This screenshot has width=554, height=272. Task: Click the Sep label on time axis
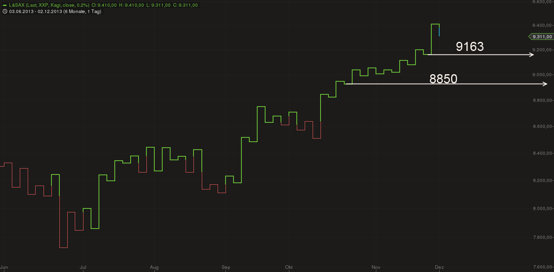226,267
